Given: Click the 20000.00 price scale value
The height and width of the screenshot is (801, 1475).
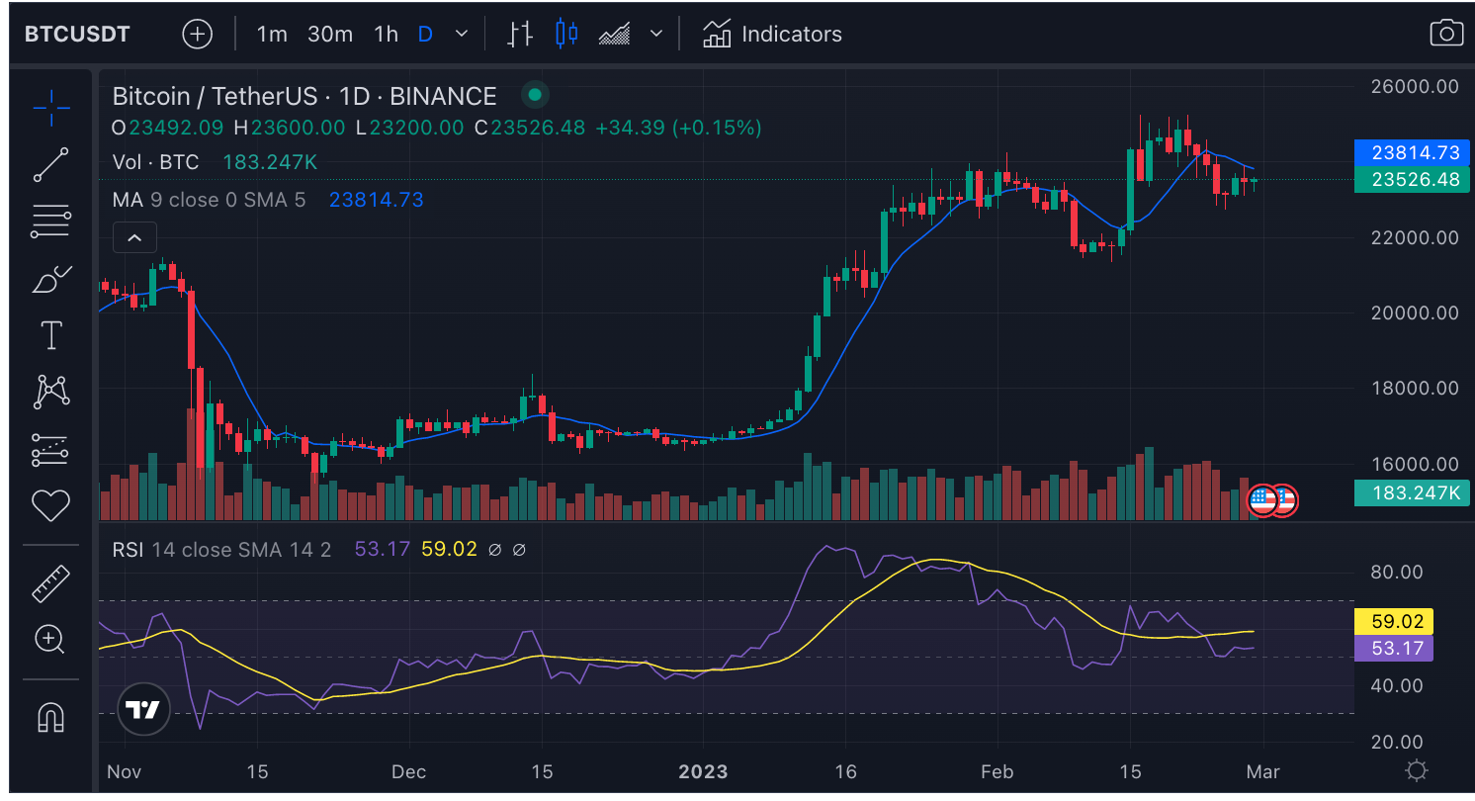Looking at the screenshot, I should [x=1415, y=312].
